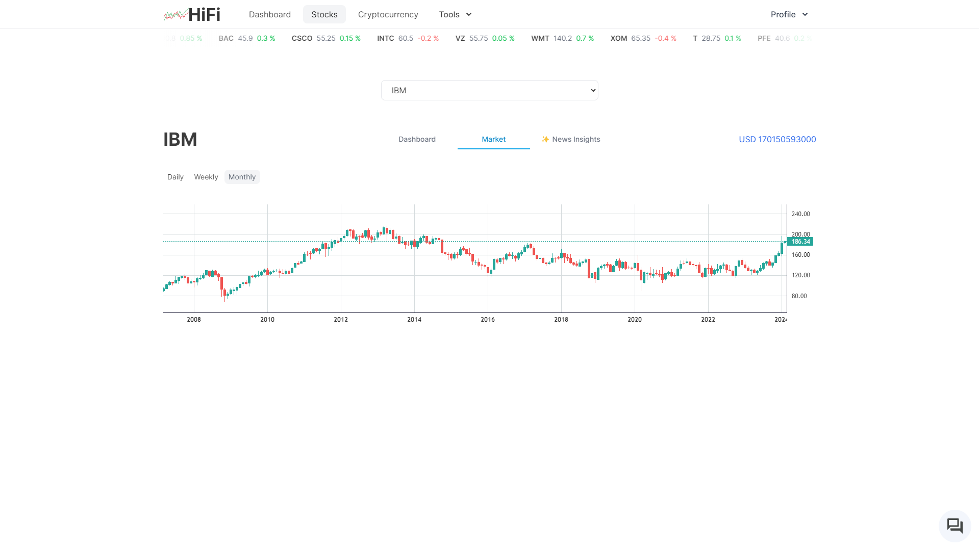Open the Tools menu
The image size is (979, 550).
click(456, 14)
